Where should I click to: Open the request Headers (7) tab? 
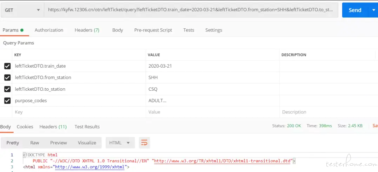coord(87,30)
